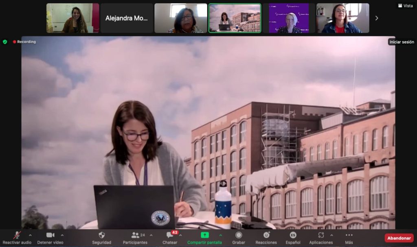Screen dimensions: 417x247
Task: Expand audio options arrow beside microphone
Action: click(30, 235)
